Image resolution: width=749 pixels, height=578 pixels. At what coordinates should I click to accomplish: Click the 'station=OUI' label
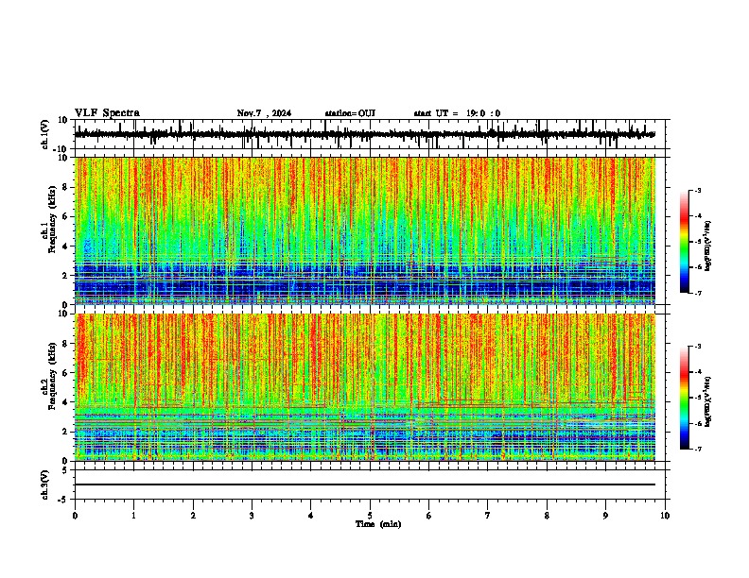pyautogui.click(x=350, y=113)
